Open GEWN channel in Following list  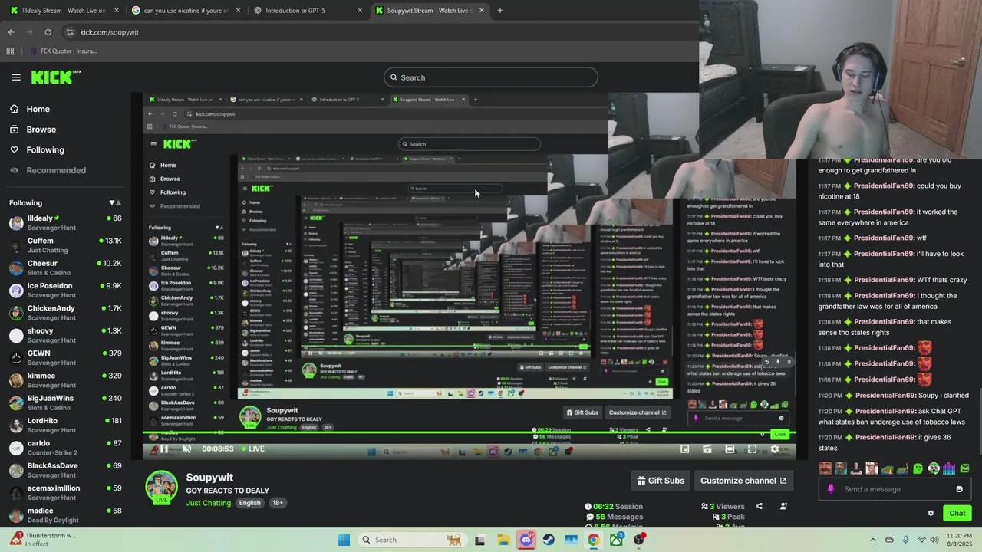[65, 358]
